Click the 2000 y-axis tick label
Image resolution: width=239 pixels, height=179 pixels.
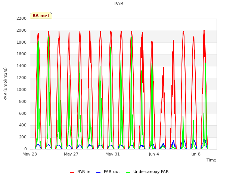pyautogui.click(x=22, y=30)
